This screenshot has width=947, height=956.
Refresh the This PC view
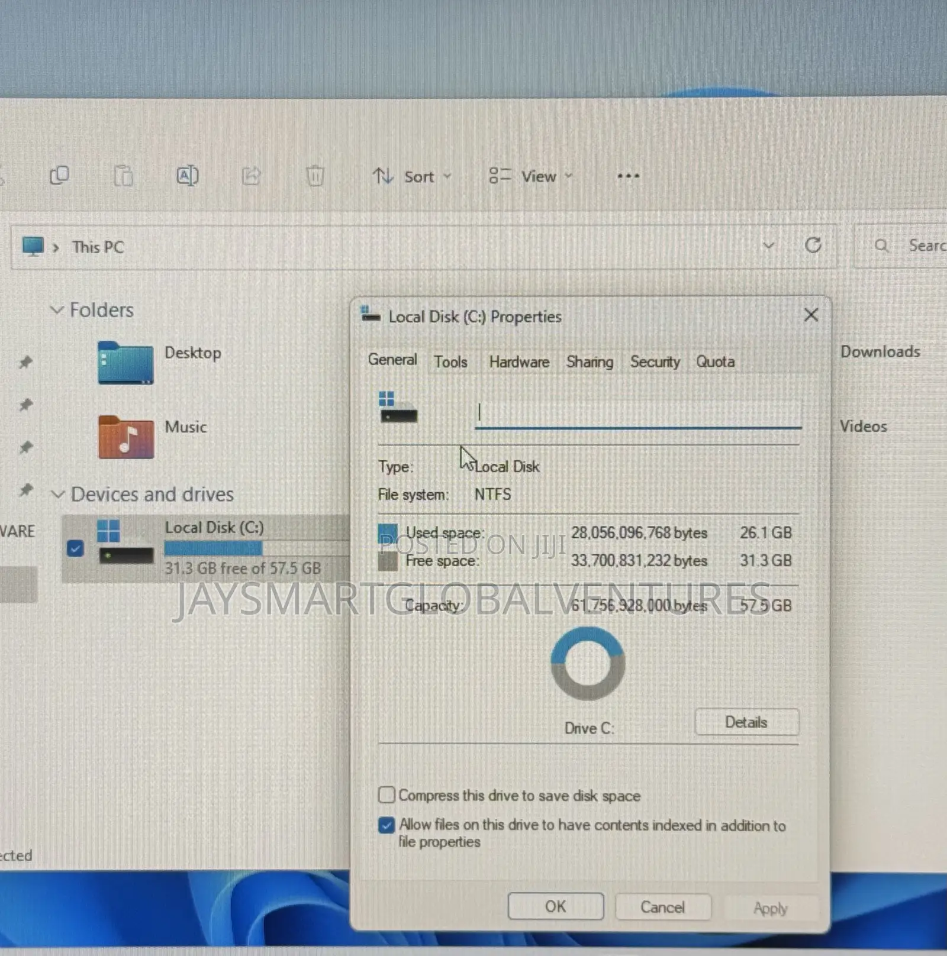[813, 245]
